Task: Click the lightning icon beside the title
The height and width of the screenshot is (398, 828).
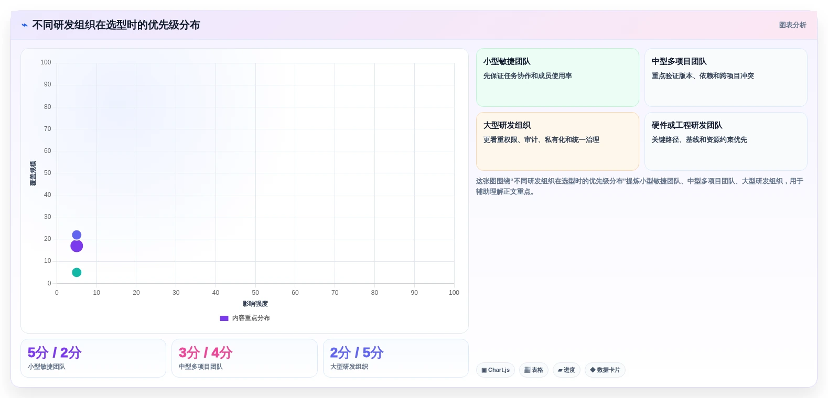Action: (25, 25)
